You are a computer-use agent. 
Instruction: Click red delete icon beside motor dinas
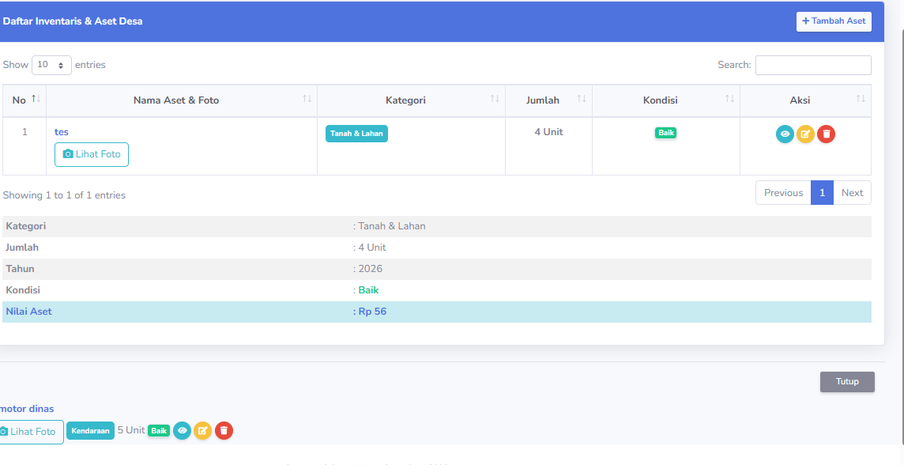(x=224, y=431)
